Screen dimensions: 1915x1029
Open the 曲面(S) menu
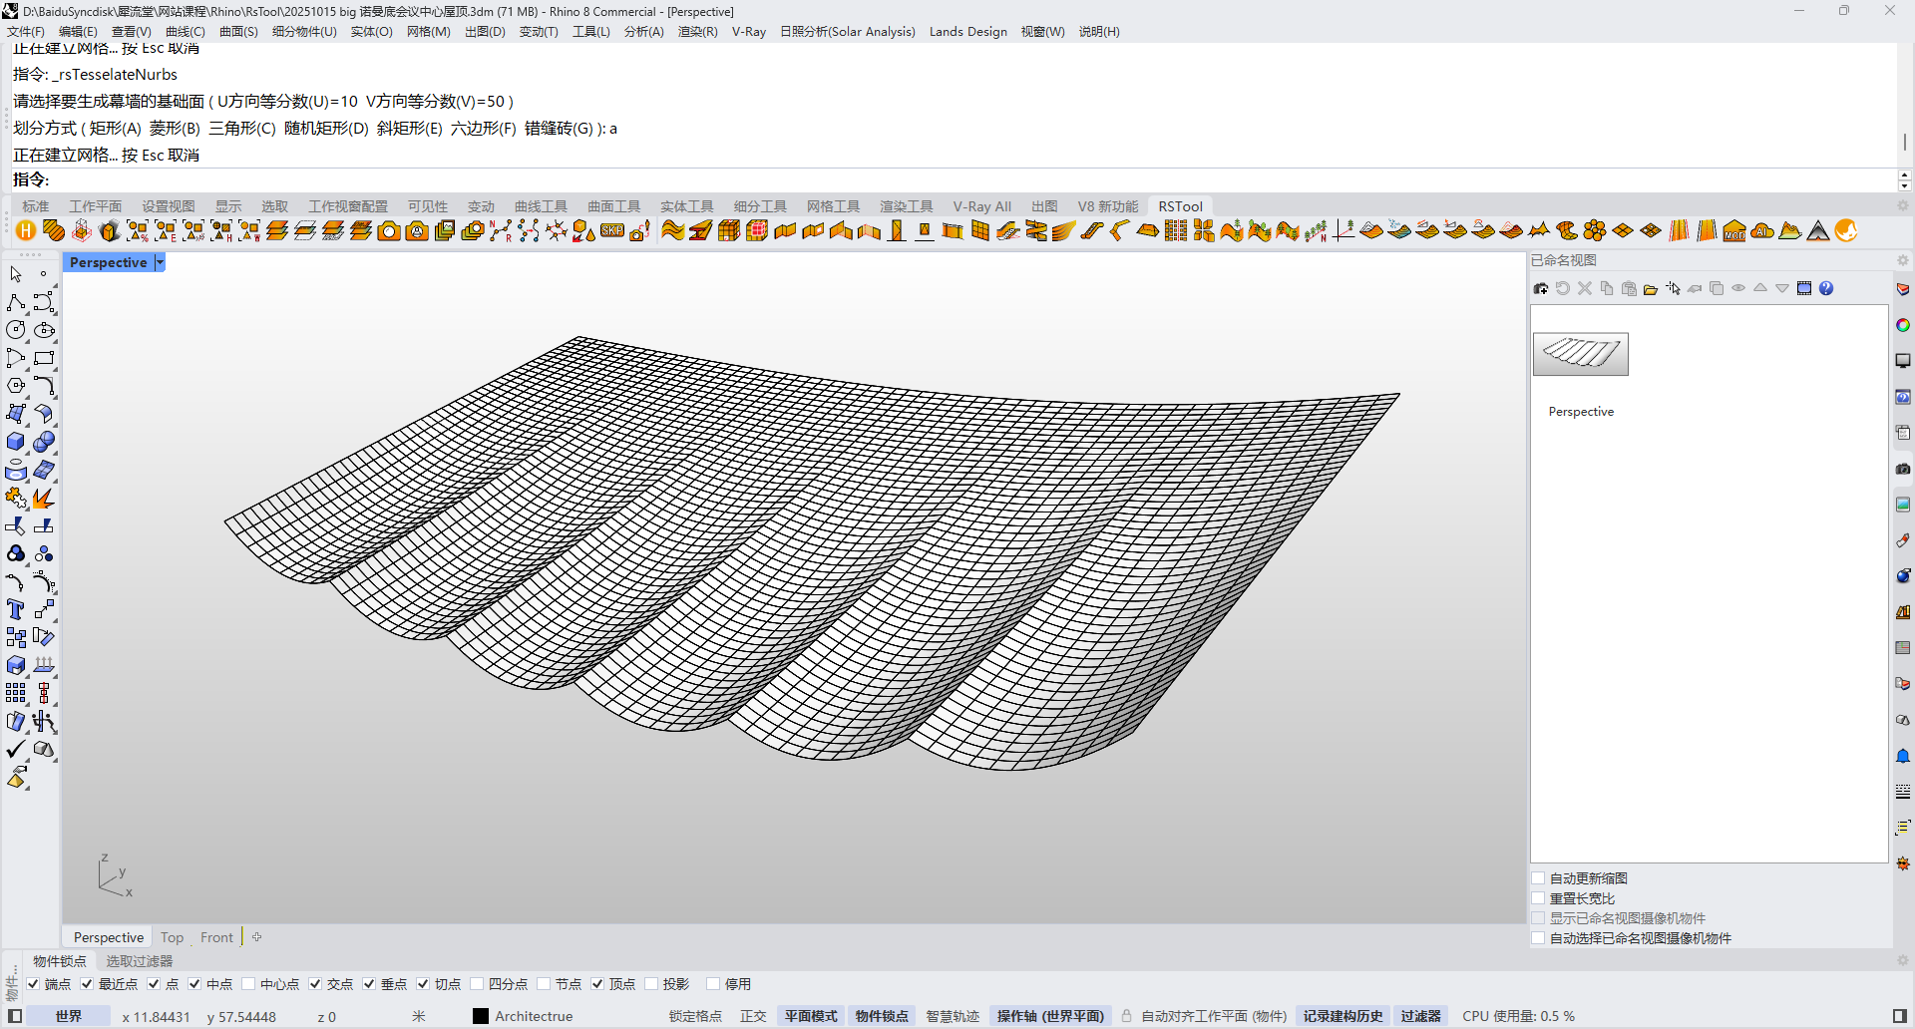pos(238,32)
